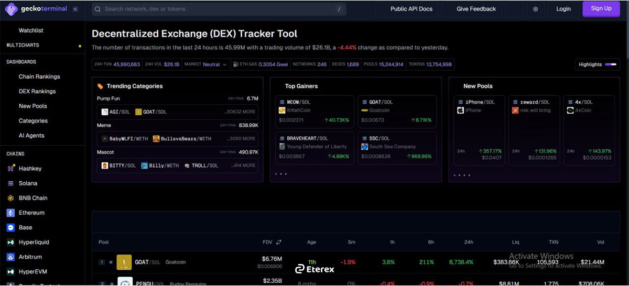The width and height of the screenshot is (629, 286).
Task: Collapse the sidebar with the double-chevron icon
Action: coord(75,9)
